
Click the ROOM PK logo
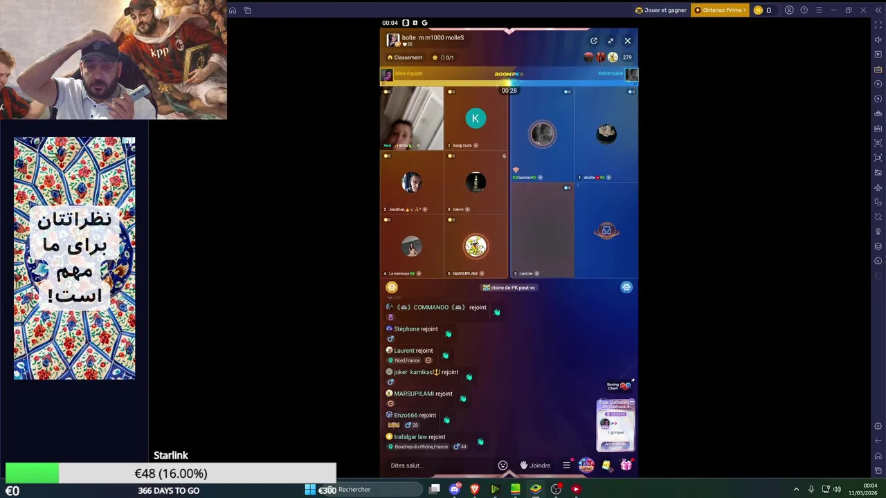(509, 74)
